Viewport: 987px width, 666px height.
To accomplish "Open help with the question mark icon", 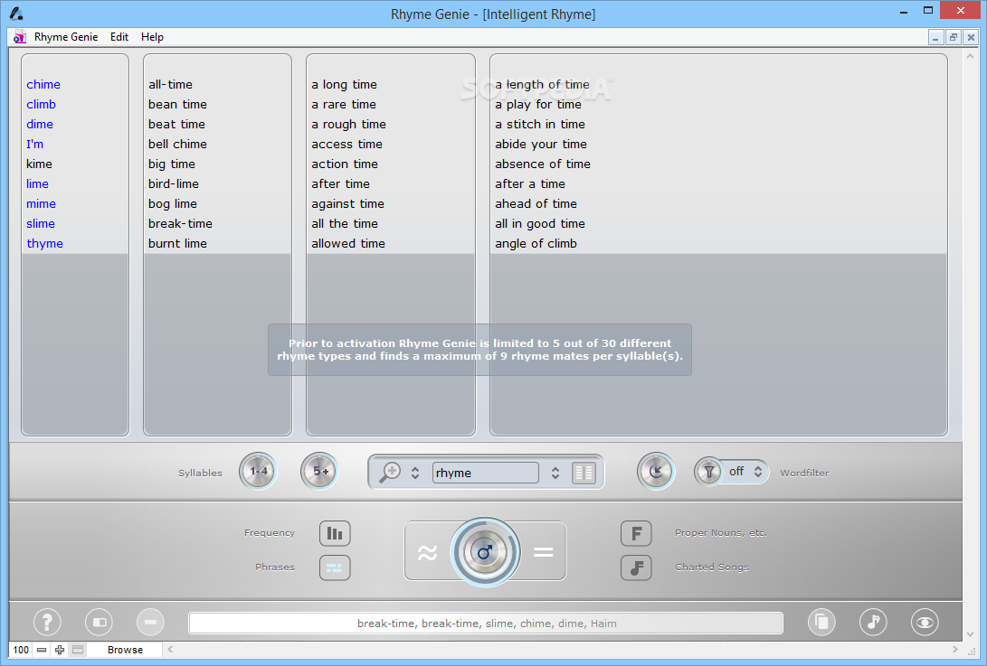I will coord(47,622).
